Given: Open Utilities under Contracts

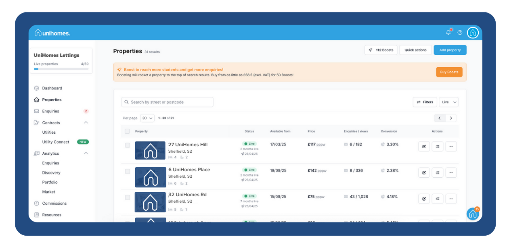Looking at the screenshot, I should [x=49, y=132].
